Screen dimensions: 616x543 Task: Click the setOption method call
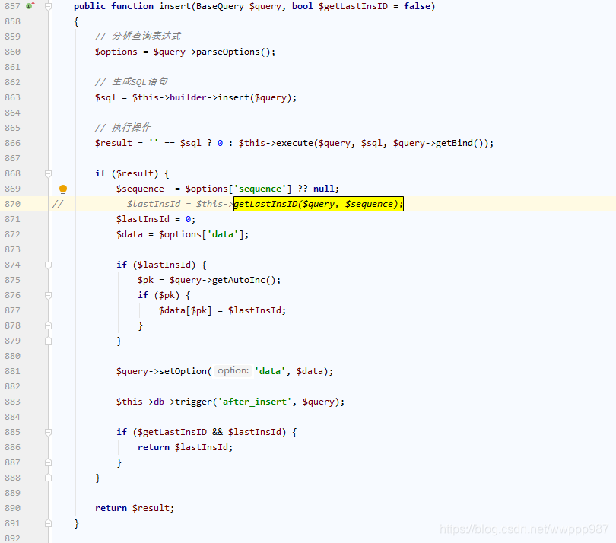(183, 371)
